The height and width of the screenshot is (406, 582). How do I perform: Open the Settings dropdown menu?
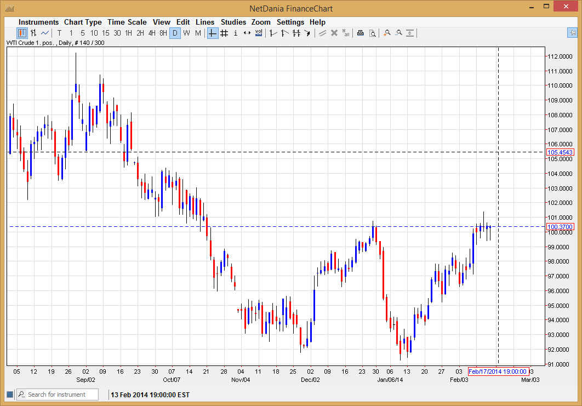click(x=290, y=22)
